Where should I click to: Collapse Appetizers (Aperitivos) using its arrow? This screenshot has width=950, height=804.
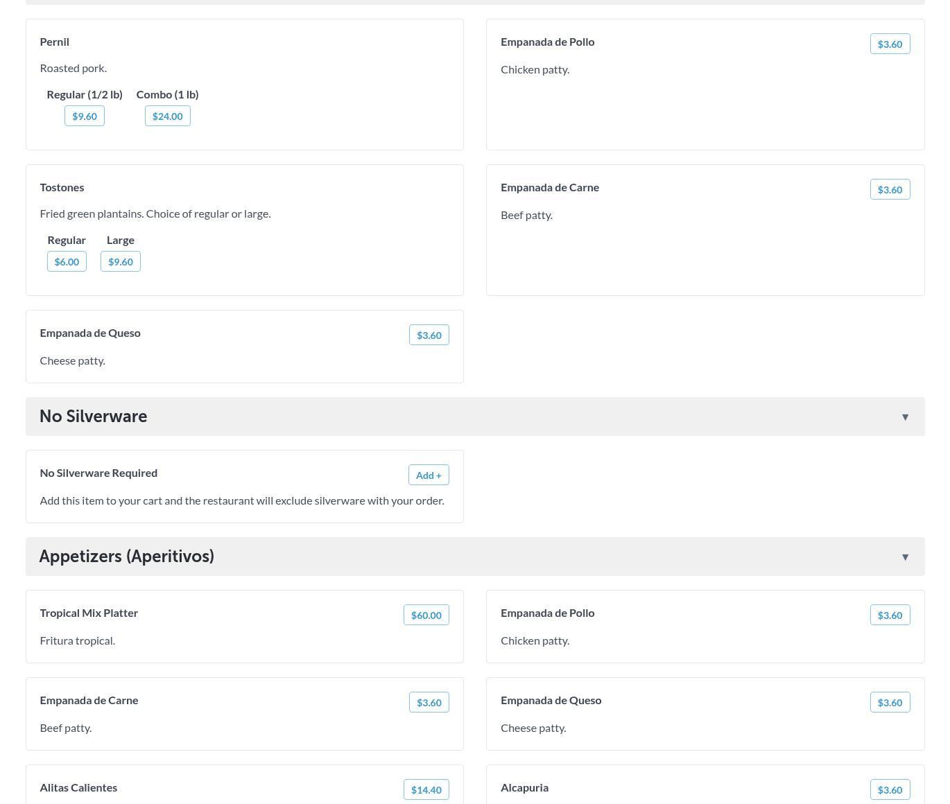point(905,557)
